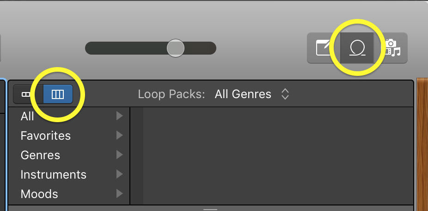
Task: Select the Favorites category row
Action: click(69, 136)
